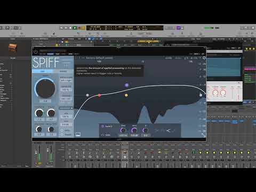The height and width of the screenshot is (192, 256).
Task: Click the large depth knob in Spiff
Action: (45, 89)
